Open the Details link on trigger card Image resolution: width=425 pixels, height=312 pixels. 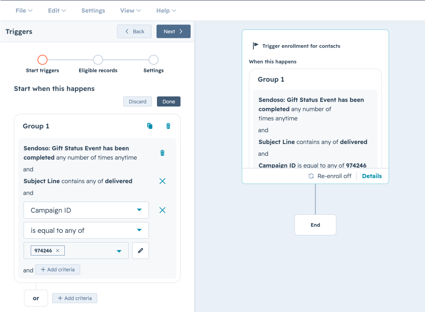point(372,176)
